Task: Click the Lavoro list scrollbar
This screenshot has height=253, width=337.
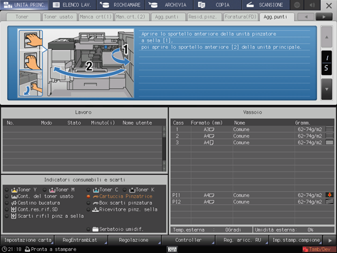Action: click(x=164, y=149)
